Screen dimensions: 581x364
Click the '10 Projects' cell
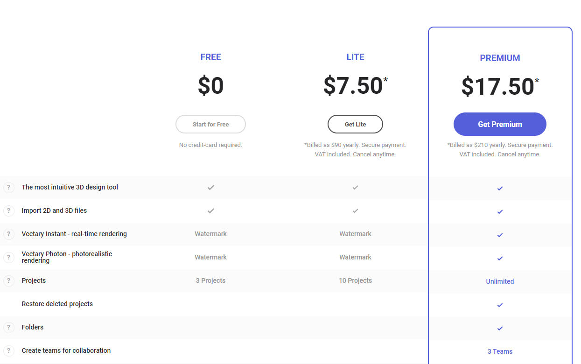click(355, 280)
